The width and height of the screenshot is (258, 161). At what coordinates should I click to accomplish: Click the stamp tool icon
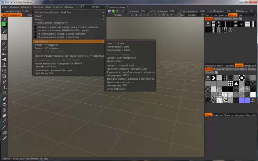5,65
